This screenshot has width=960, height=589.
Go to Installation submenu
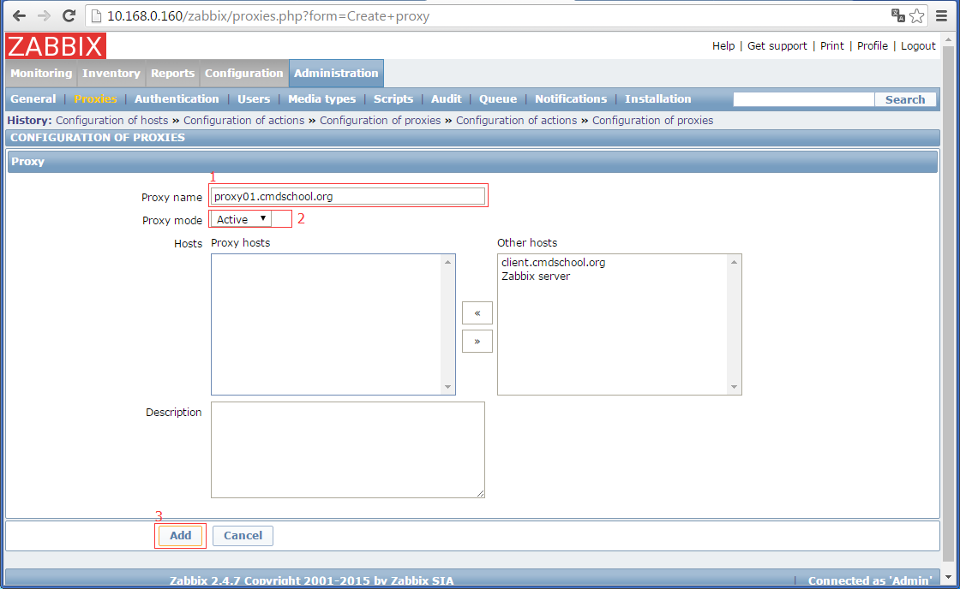[657, 99]
